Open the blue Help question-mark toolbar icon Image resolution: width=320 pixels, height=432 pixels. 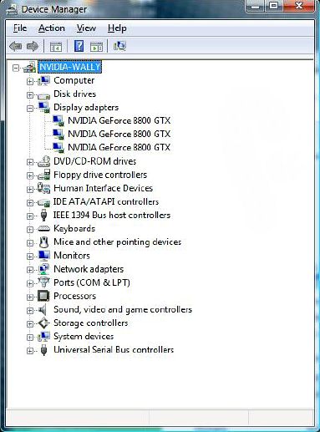tap(79, 46)
